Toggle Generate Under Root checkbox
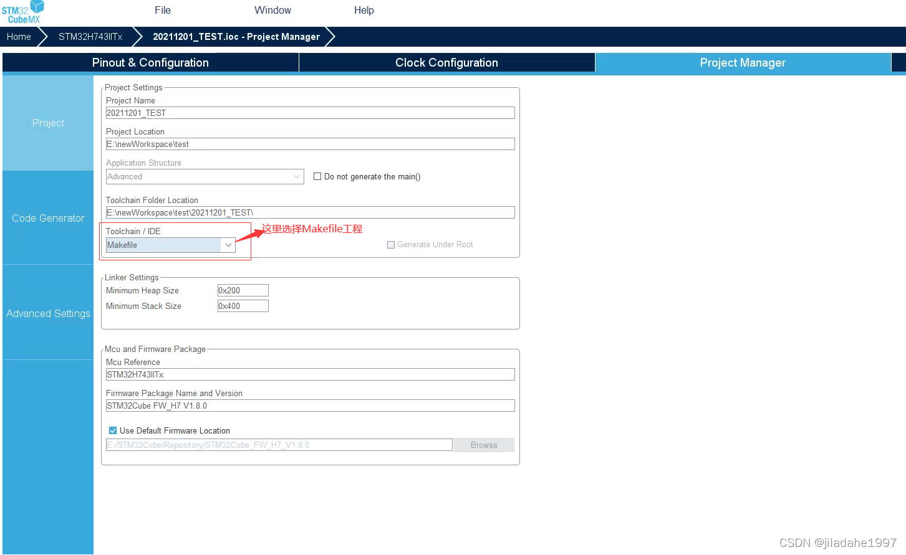The height and width of the screenshot is (555, 906). [x=391, y=245]
